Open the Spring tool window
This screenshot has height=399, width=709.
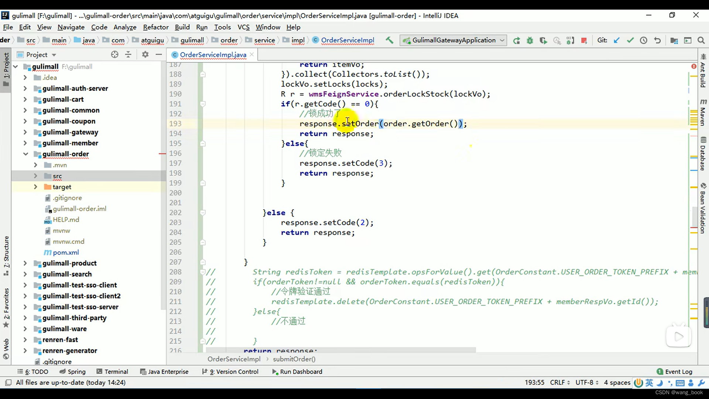pos(72,372)
